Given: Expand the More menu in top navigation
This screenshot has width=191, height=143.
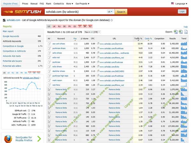Looking at the screenshot, I should 69,3.
